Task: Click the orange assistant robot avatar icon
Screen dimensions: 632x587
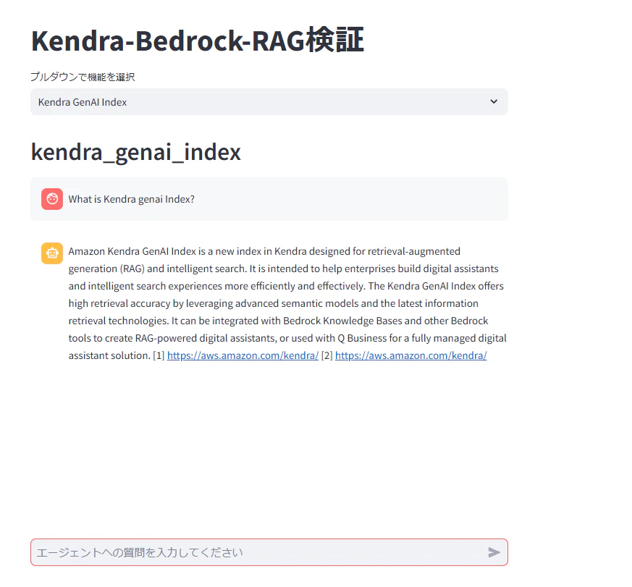Action: pos(51,253)
